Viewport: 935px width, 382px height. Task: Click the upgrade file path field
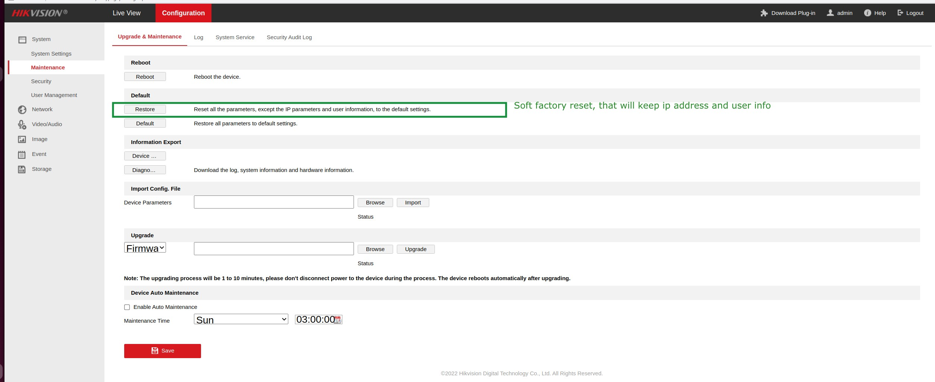(x=274, y=249)
